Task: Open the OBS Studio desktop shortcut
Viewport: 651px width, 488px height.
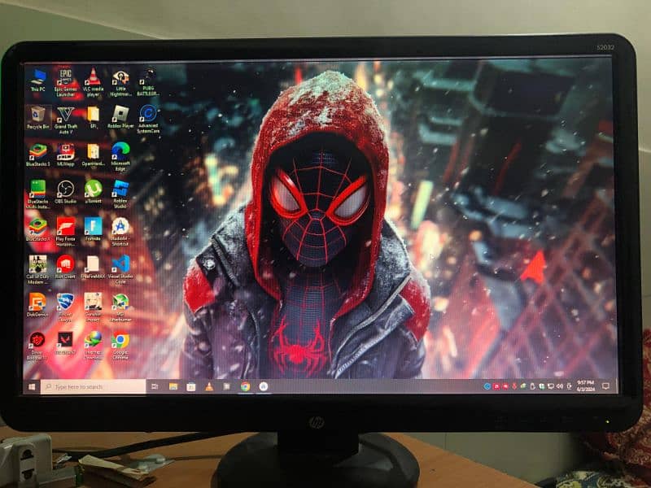Action: 65,190
